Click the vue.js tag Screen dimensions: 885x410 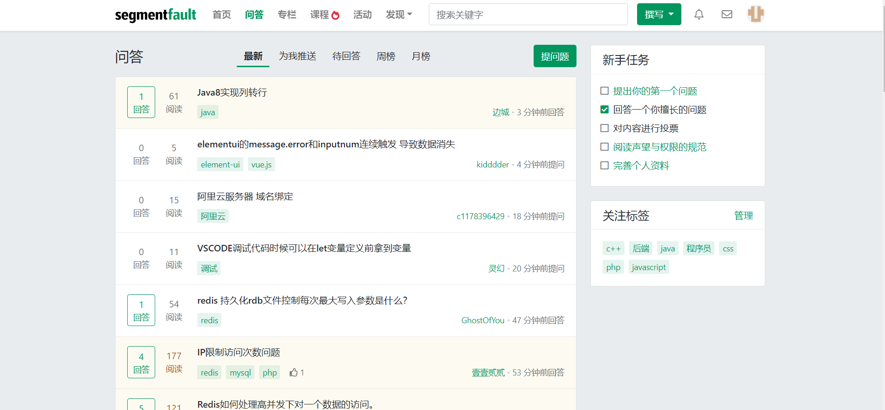(x=261, y=164)
